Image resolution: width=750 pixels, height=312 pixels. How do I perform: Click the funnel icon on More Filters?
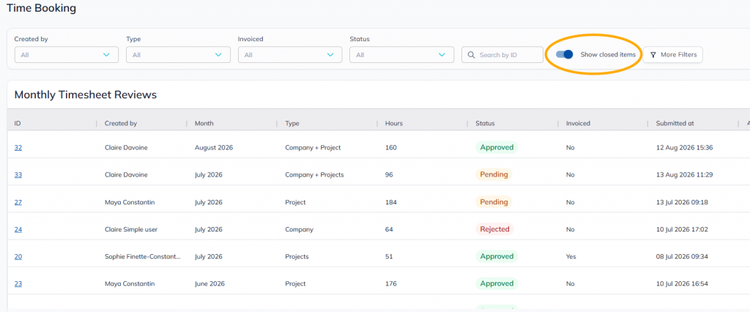click(653, 55)
